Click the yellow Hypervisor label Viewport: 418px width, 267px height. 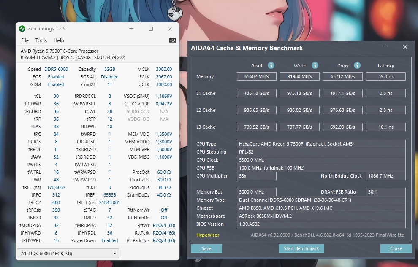click(208, 235)
